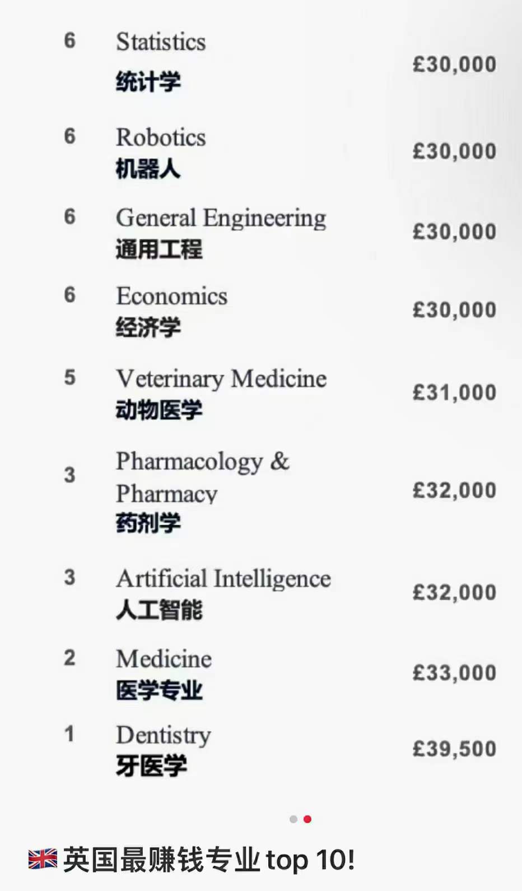Image resolution: width=522 pixels, height=891 pixels.
Task: Tap the £39,500 salary figure
Action: 454,749
